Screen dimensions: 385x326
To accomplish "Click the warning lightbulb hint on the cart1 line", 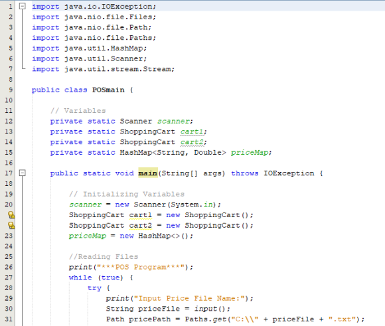I will click(x=11, y=215).
